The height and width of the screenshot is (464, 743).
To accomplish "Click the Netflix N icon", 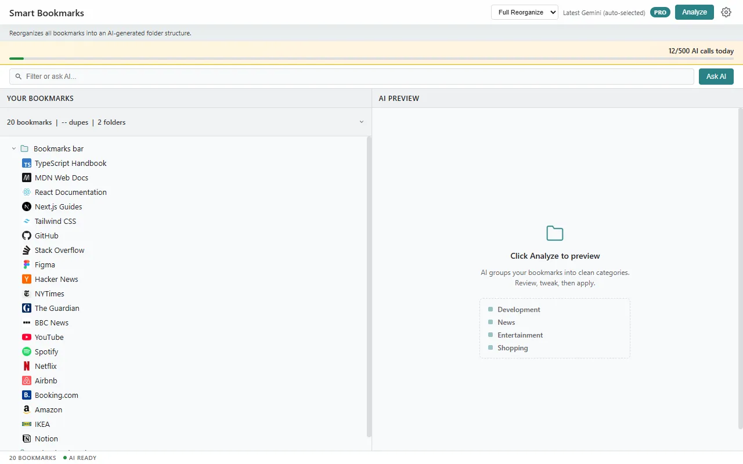I will tap(26, 367).
